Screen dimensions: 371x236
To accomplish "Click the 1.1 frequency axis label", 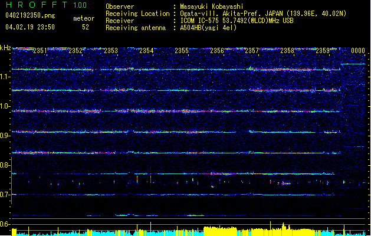I will (5, 77).
